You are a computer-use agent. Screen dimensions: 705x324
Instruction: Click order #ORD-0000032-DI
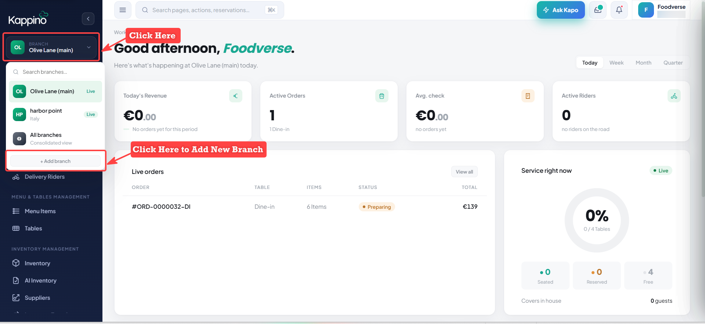(161, 207)
